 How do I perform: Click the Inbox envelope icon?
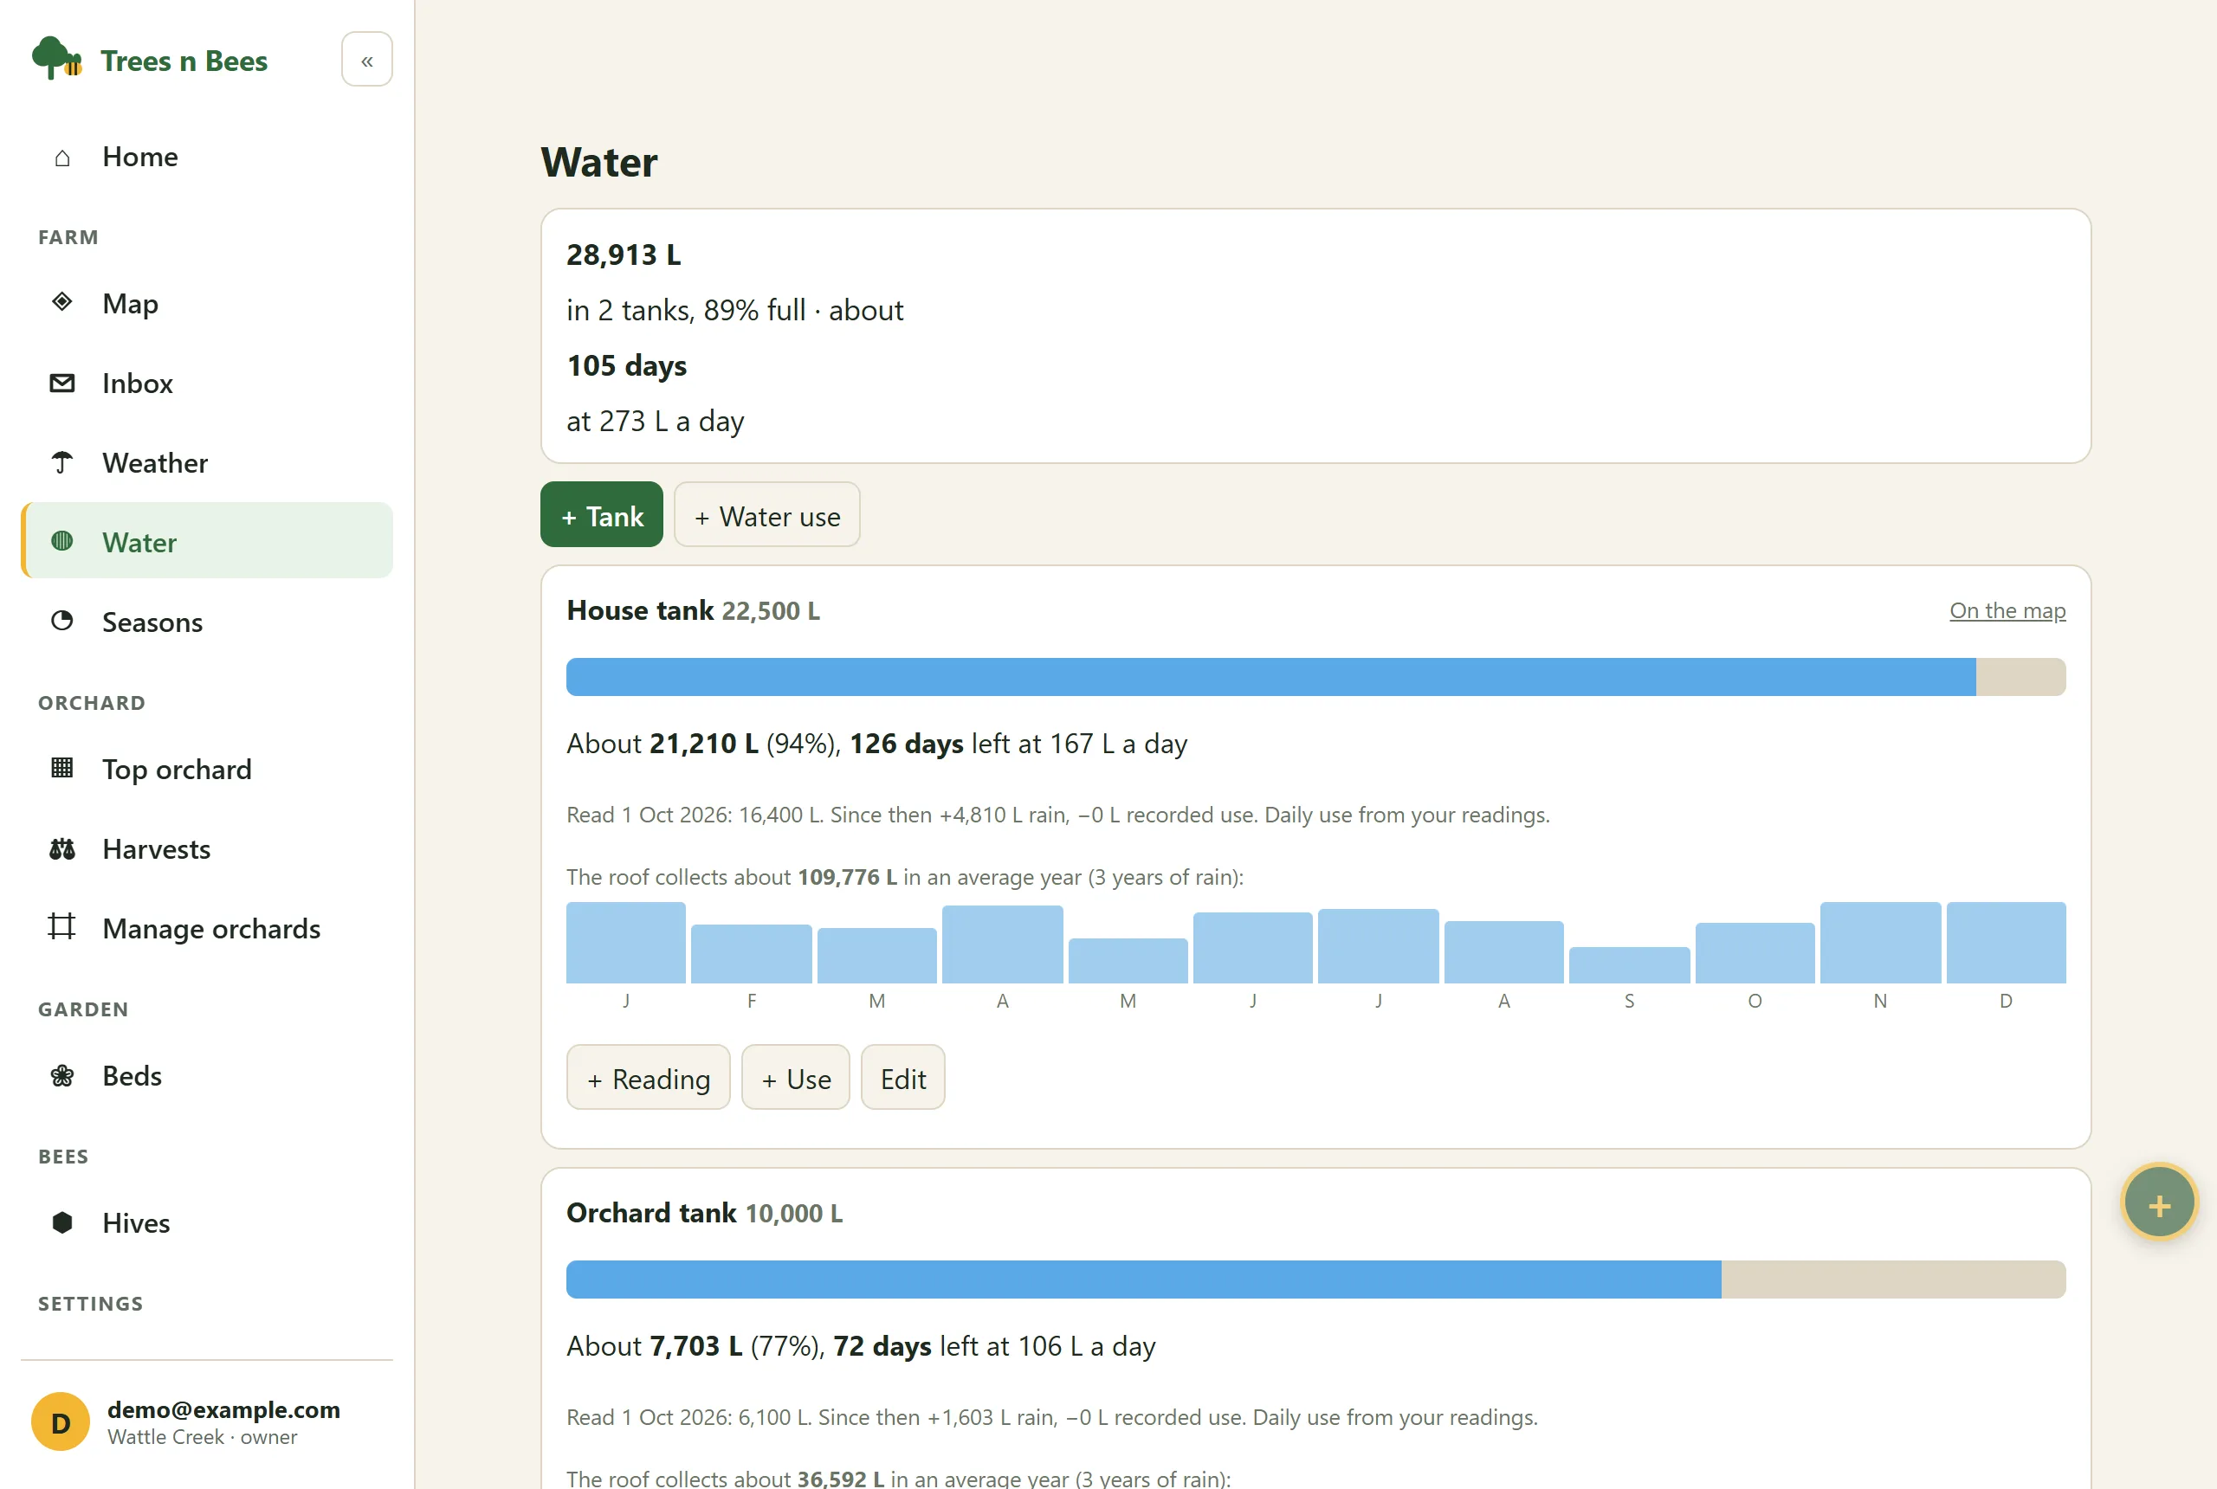[x=61, y=383]
